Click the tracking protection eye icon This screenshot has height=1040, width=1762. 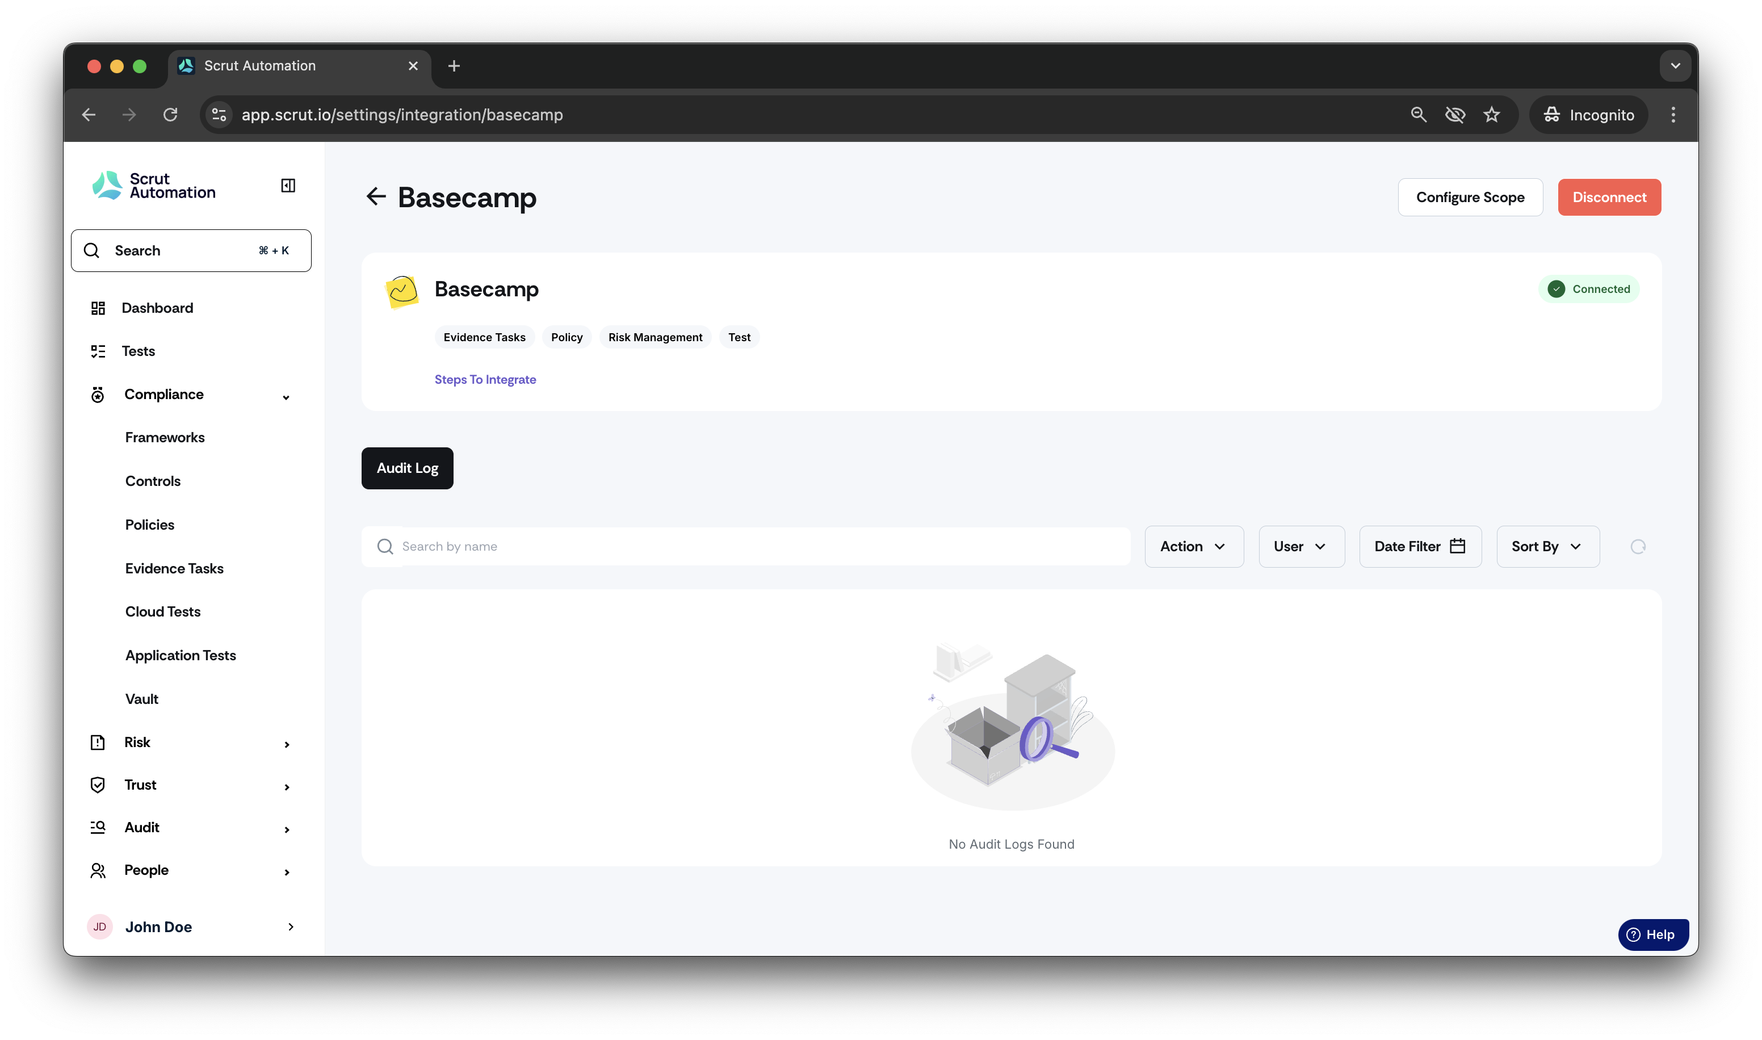1455,114
